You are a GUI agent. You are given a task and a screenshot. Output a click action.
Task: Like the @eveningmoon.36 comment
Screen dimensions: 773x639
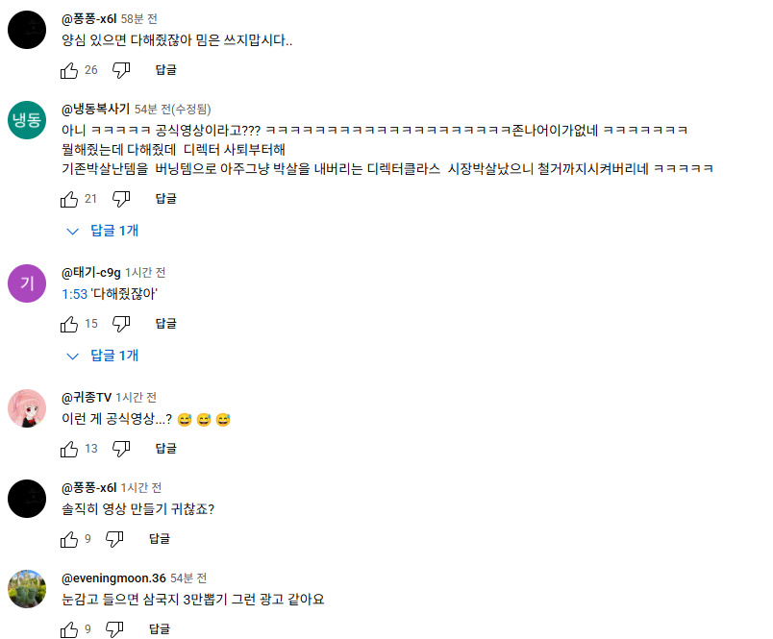(x=69, y=629)
